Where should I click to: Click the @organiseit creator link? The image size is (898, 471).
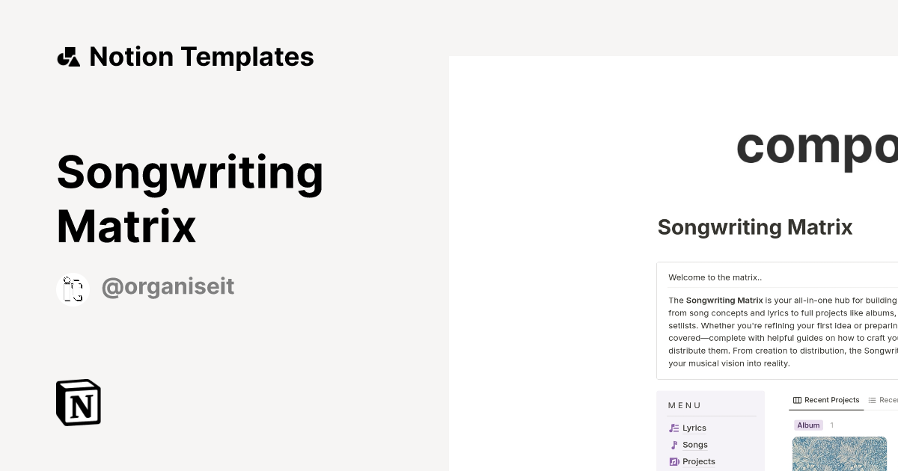coord(168,286)
